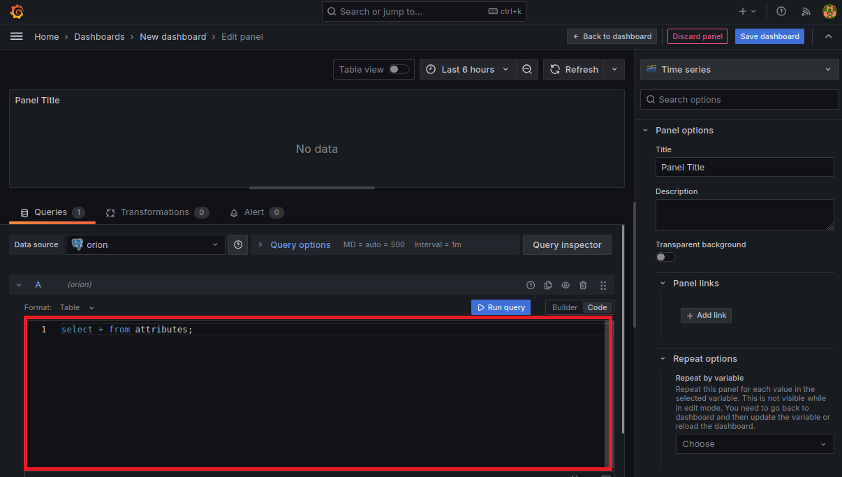
Task: Click Save dashboard button
Action: pos(769,36)
